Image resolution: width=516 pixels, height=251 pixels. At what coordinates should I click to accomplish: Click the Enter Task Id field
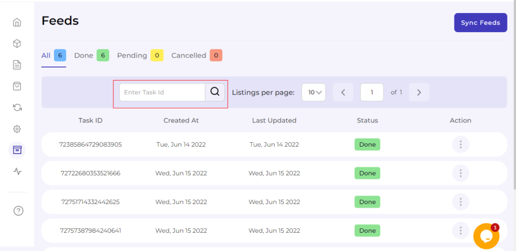[162, 92]
